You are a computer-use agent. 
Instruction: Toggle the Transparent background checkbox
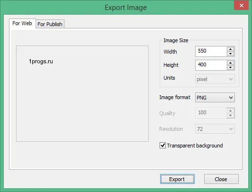[162, 146]
